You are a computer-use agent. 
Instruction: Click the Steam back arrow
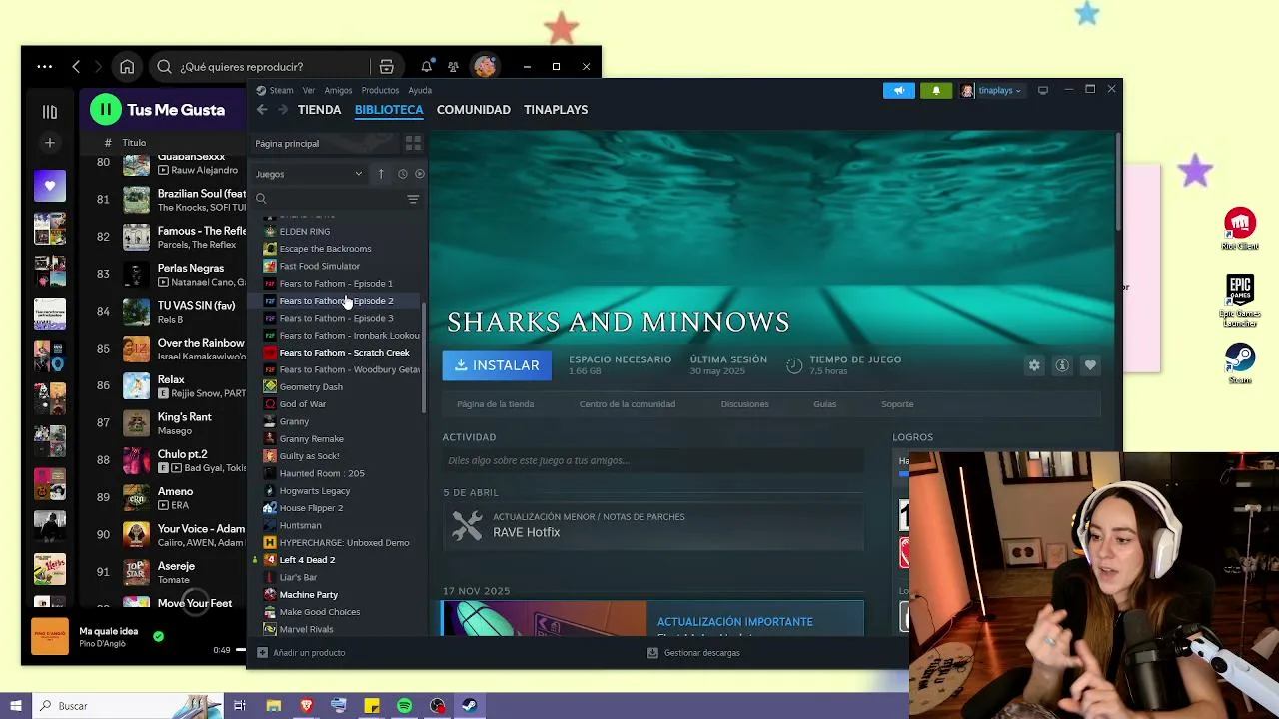(x=262, y=110)
